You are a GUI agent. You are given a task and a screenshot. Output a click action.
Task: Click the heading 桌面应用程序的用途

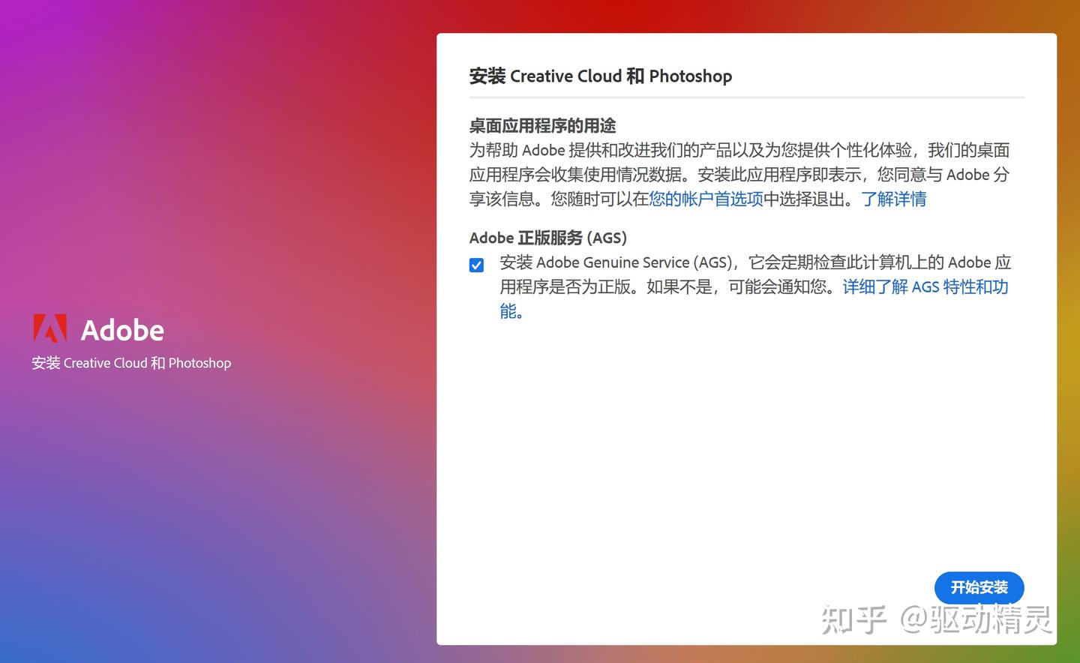coord(542,125)
